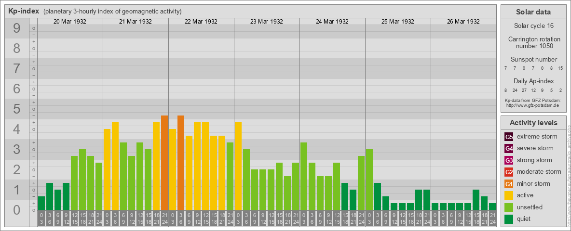
Task: Click the Daily Ap-index value 12
Action: (533, 90)
